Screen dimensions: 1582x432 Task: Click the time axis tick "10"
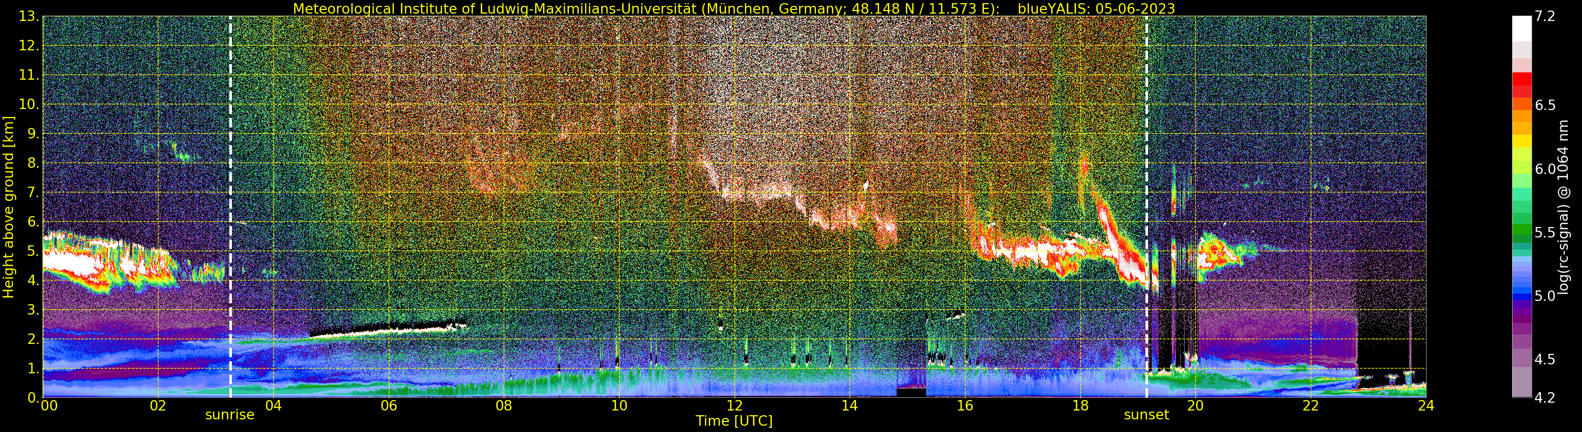pyautogui.click(x=619, y=406)
